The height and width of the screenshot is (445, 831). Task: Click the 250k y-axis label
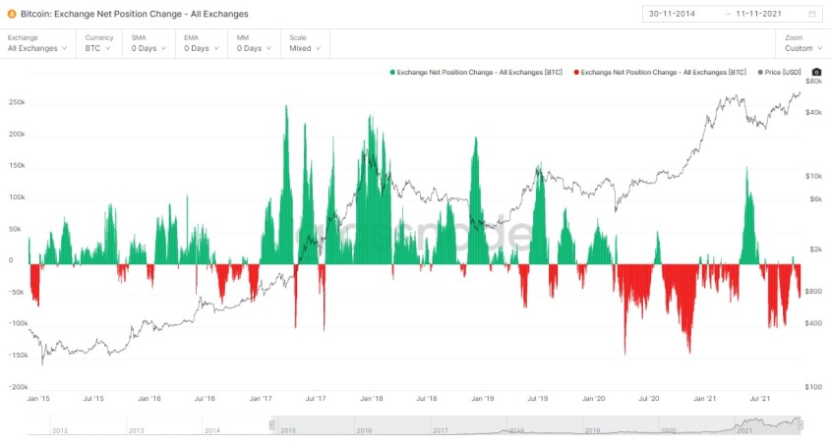(x=17, y=102)
